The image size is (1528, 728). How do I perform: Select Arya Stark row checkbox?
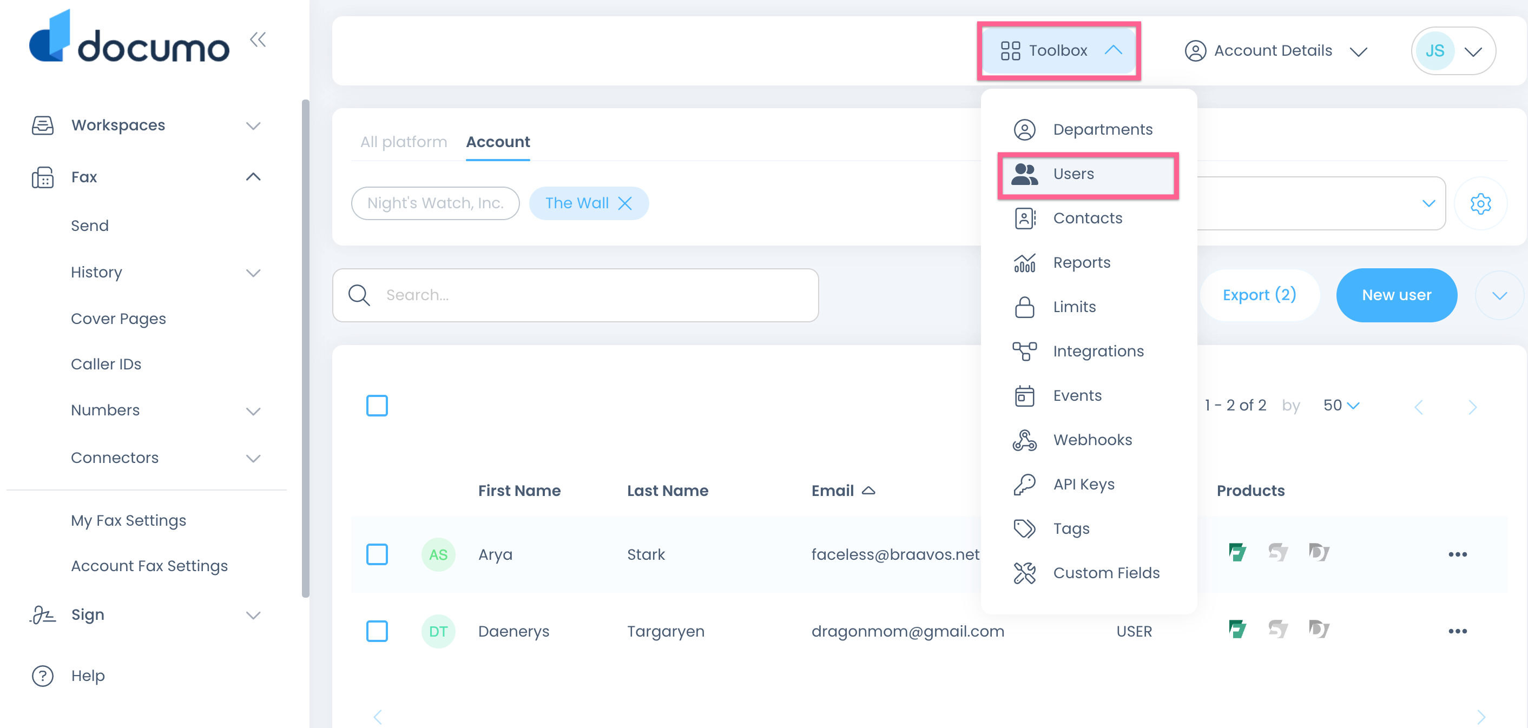coord(377,554)
